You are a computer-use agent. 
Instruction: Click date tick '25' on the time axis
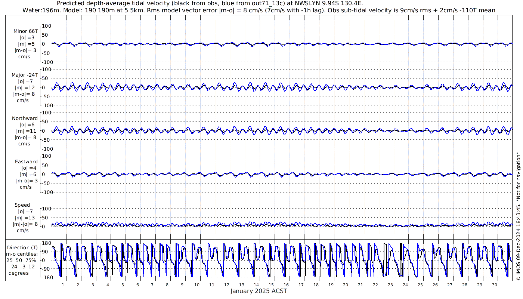(x=420, y=285)
